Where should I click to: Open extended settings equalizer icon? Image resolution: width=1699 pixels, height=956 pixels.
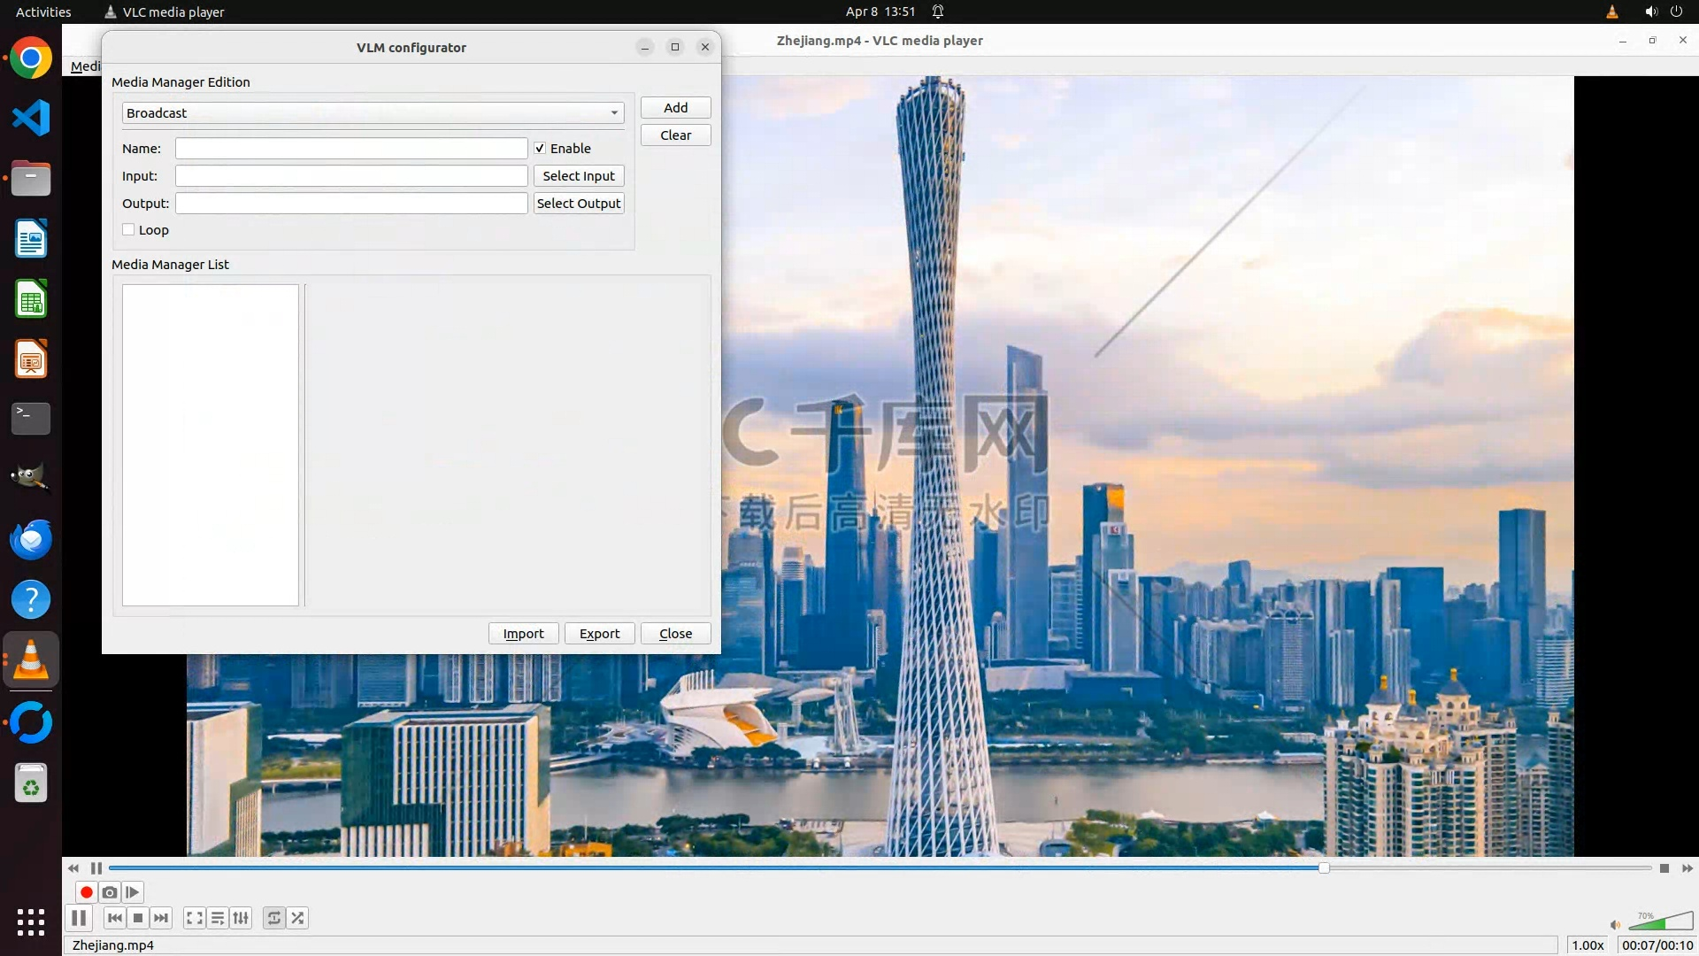pyautogui.click(x=241, y=918)
